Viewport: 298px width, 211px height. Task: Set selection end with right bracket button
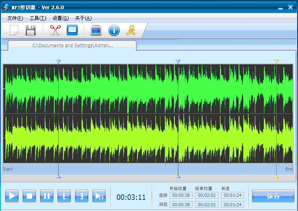(x=82, y=196)
